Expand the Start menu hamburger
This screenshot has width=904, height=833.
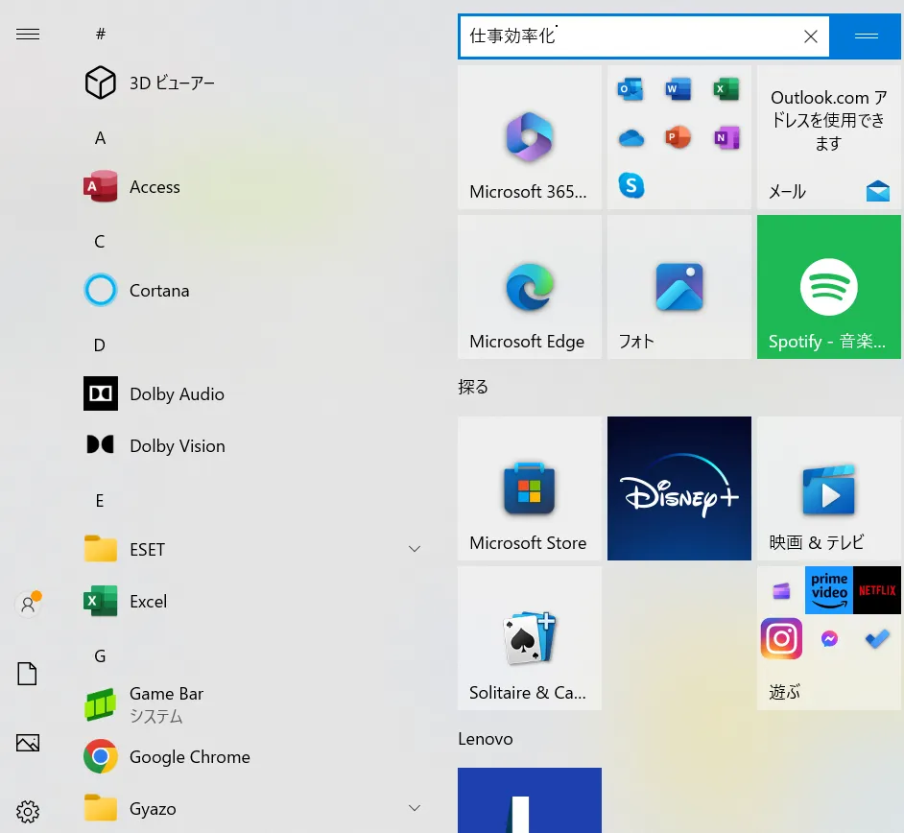(28, 34)
